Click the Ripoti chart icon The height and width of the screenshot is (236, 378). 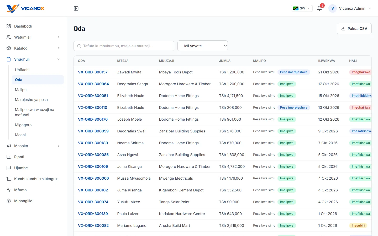(x=9, y=157)
